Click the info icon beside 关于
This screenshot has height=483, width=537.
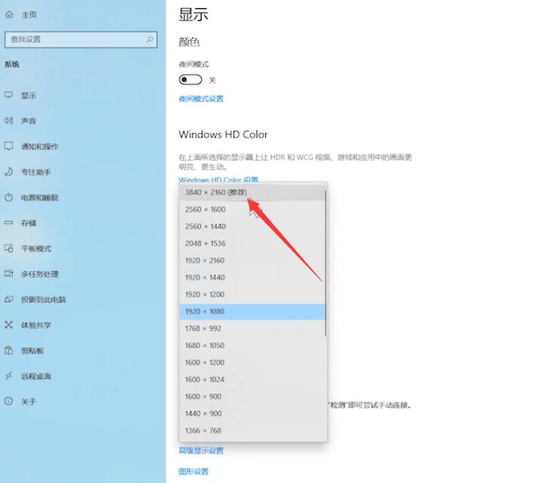[8, 401]
